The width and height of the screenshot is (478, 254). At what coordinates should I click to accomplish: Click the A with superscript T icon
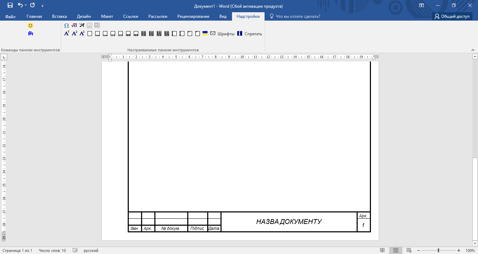(66, 34)
